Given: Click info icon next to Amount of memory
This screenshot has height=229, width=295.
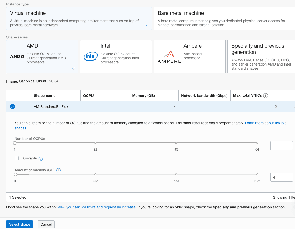Looking at the screenshot, I should coord(58,170).
